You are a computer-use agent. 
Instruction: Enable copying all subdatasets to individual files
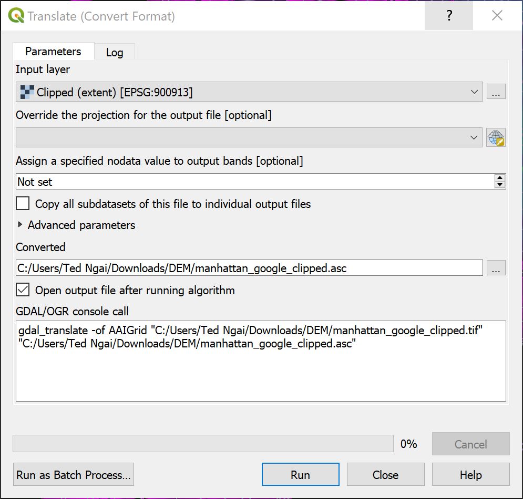pos(22,203)
